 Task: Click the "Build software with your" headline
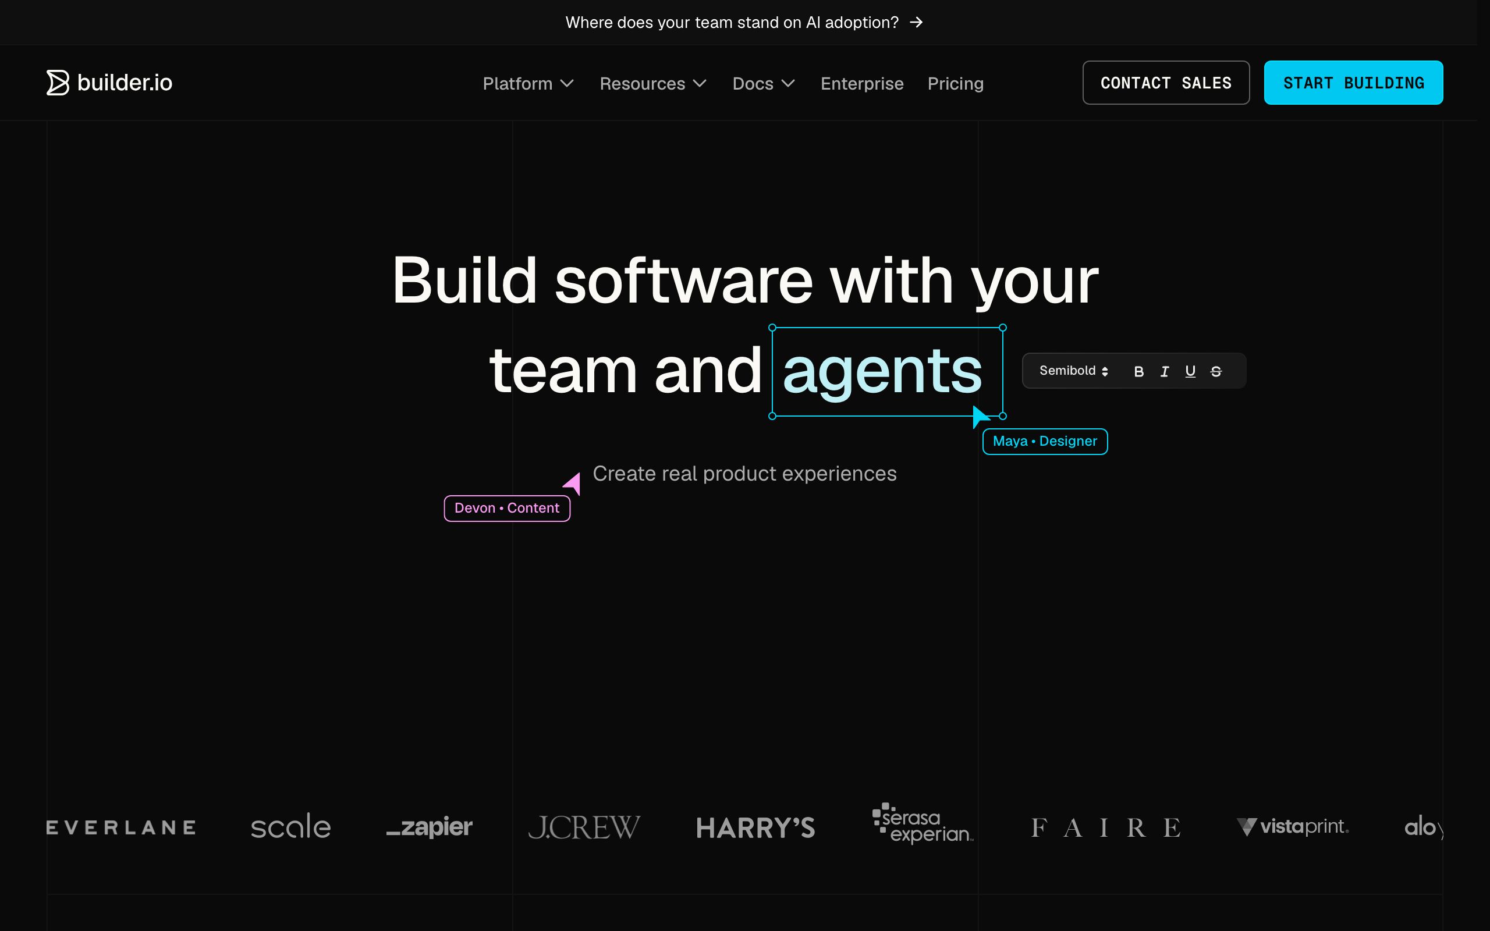pos(745,281)
